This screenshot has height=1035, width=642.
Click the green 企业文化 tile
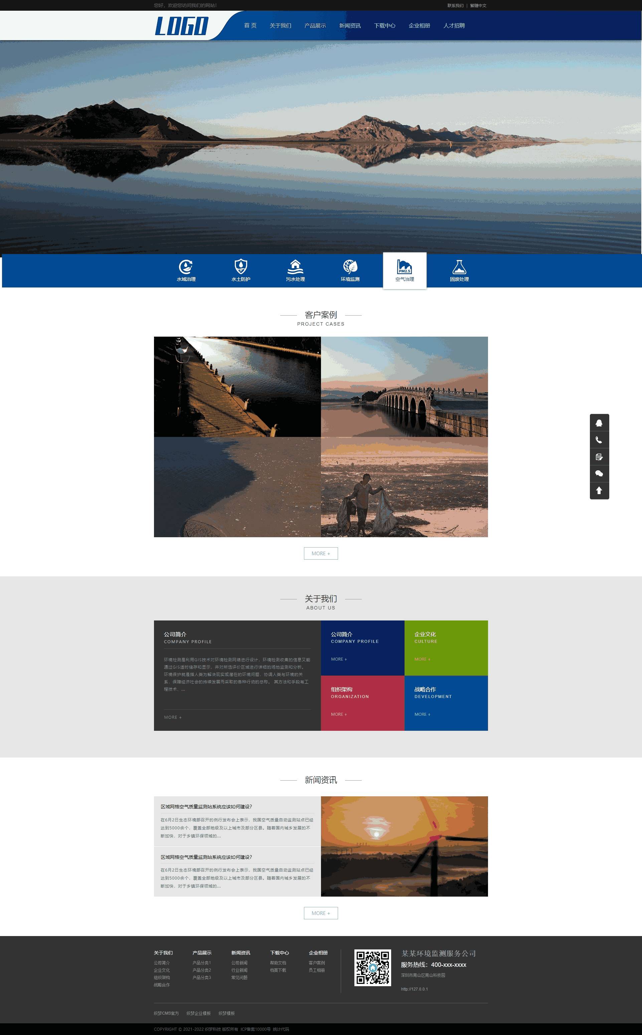pyautogui.click(x=446, y=648)
